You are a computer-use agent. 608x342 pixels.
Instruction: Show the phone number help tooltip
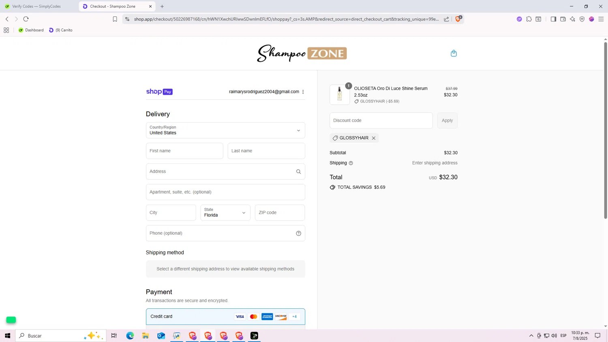tap(298, 233)
